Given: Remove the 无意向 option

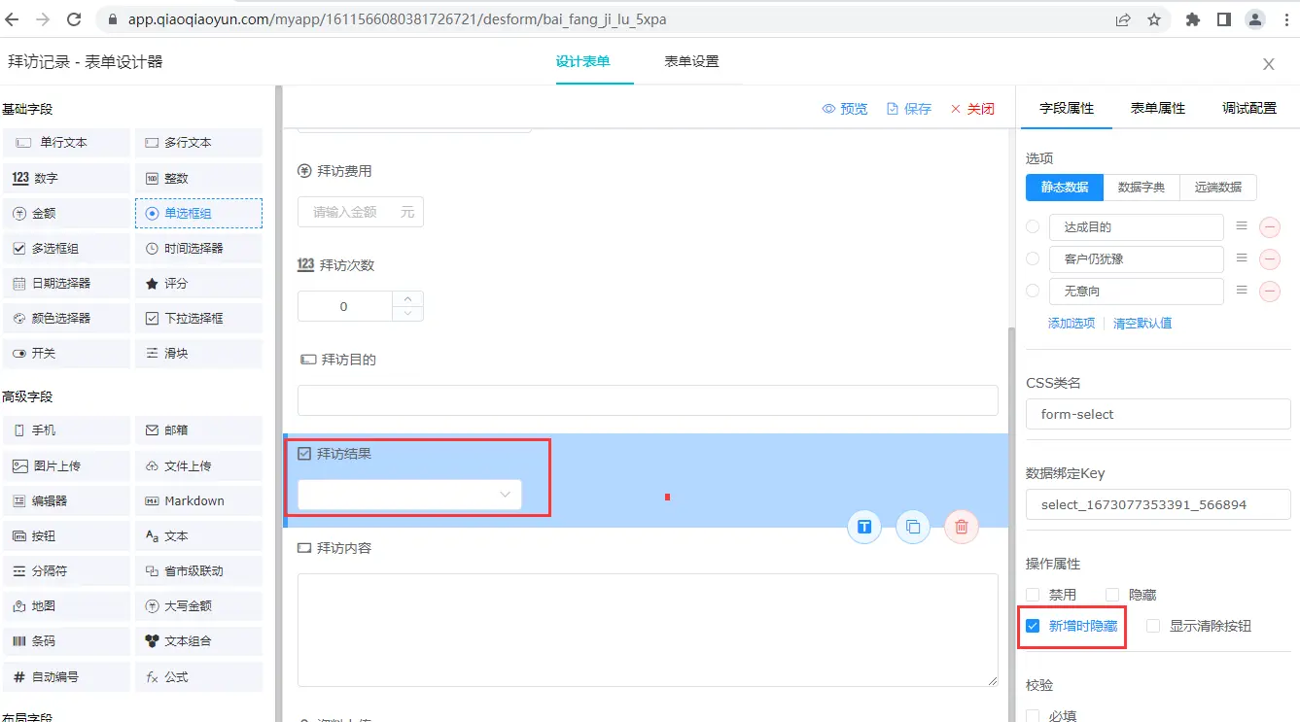Looking at the screenshot, I should point(1270,292).
